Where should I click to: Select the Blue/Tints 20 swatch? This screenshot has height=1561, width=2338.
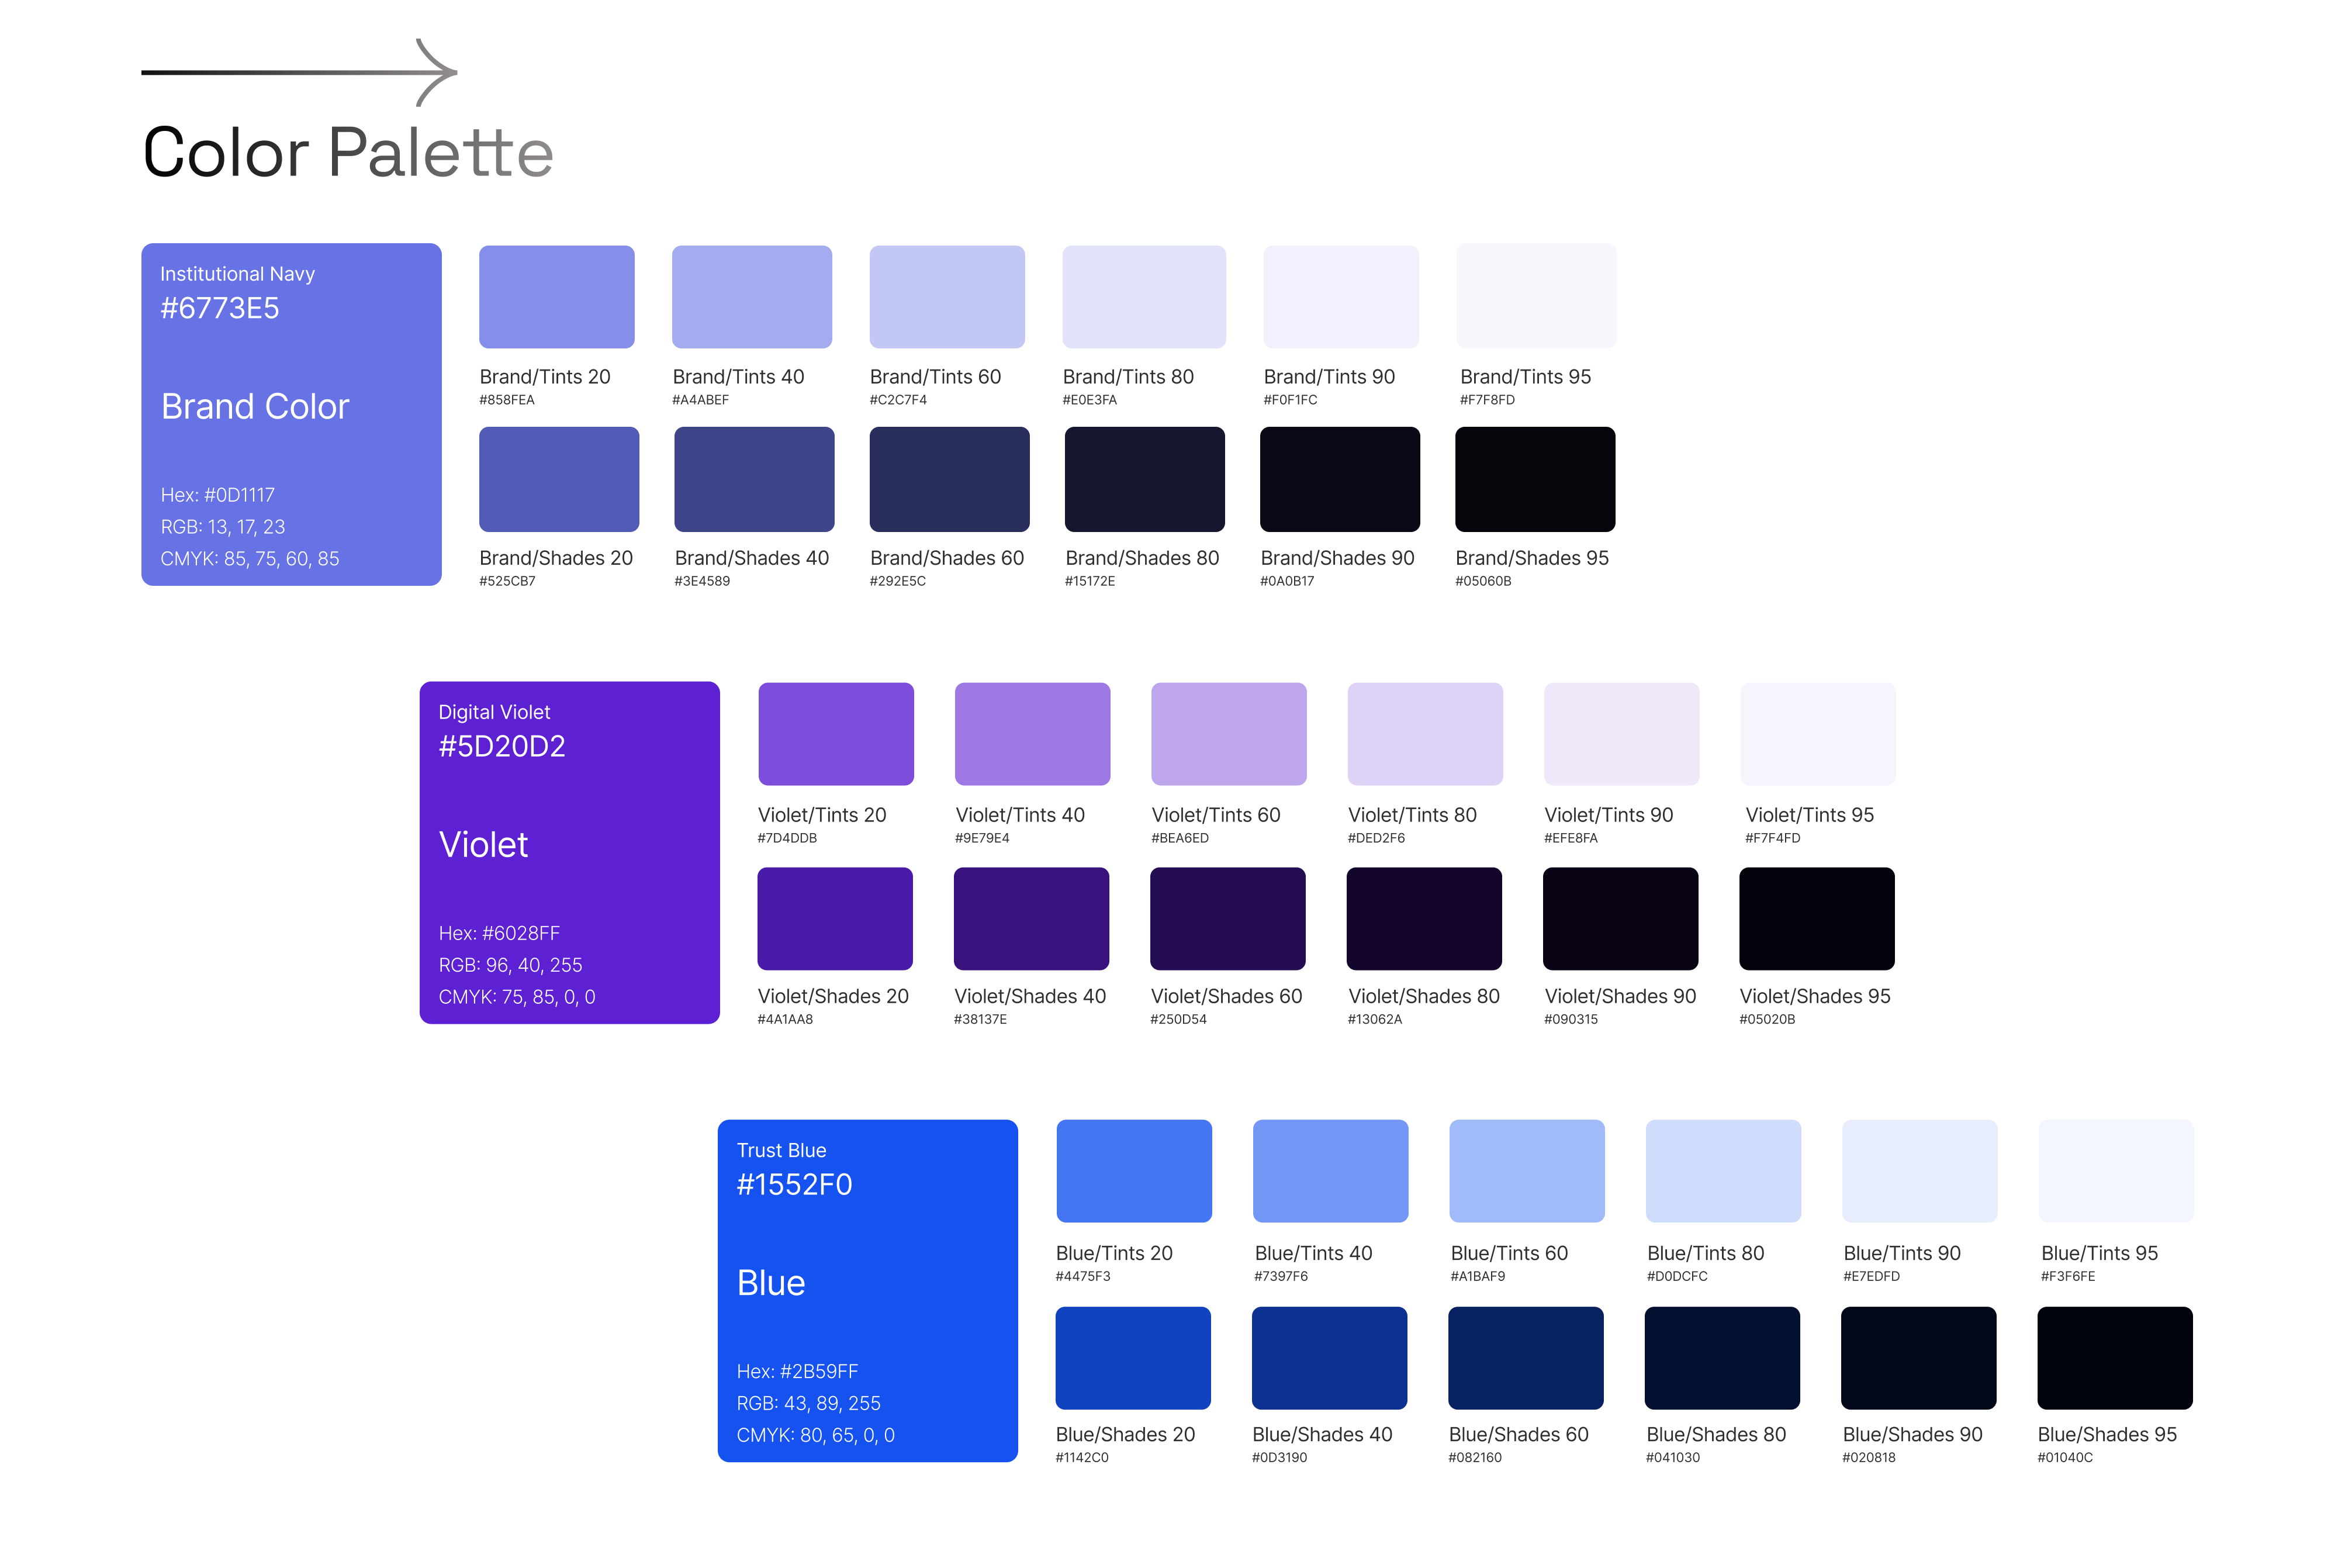1134,1170
